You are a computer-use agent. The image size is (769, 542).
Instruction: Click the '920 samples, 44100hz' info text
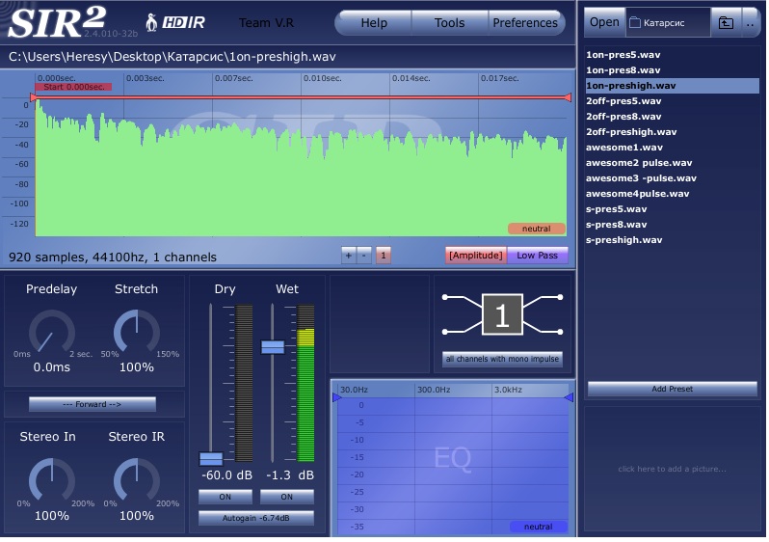113,257
